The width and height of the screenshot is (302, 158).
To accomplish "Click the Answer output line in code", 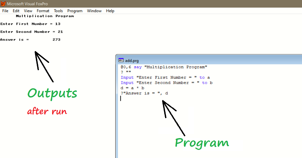I will point(144,93).
